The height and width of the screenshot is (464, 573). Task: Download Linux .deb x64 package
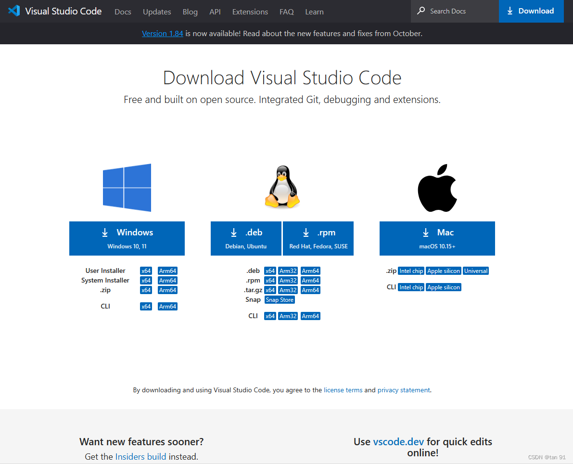pos(270,271)
